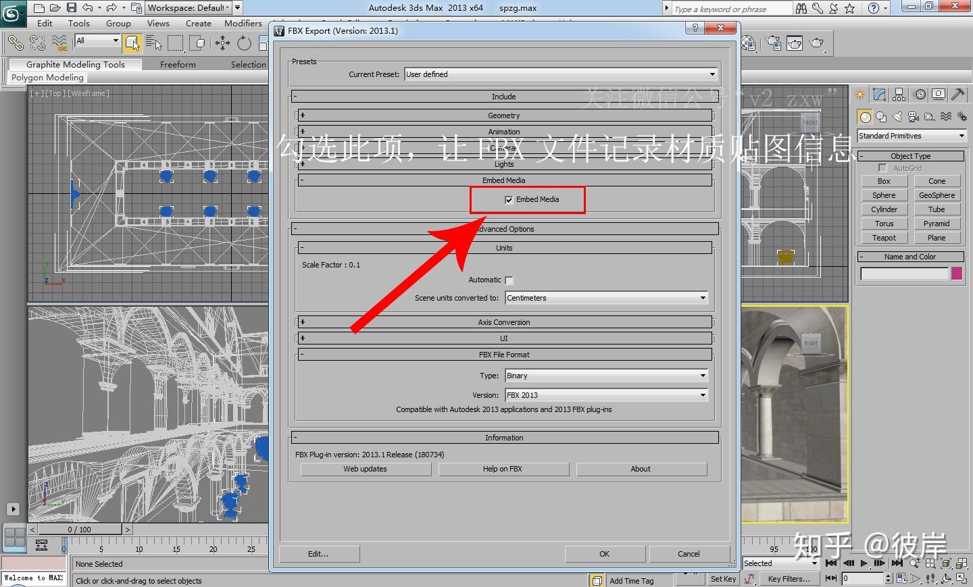Screen dimensions: 973x587
Task: Enable the Automatic units checkbox
Action: (509, 280)
